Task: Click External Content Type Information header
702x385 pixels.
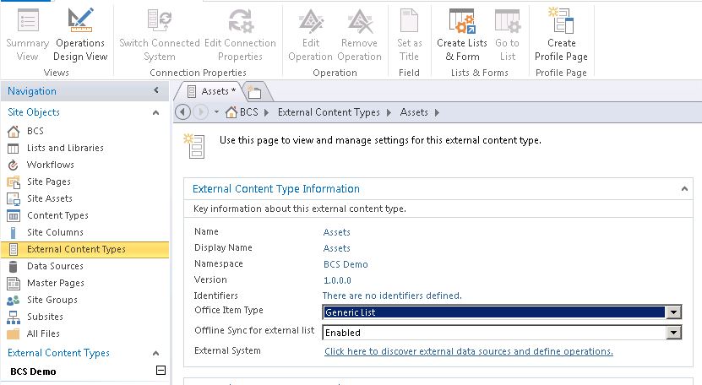Action: (x=275, y=189)
